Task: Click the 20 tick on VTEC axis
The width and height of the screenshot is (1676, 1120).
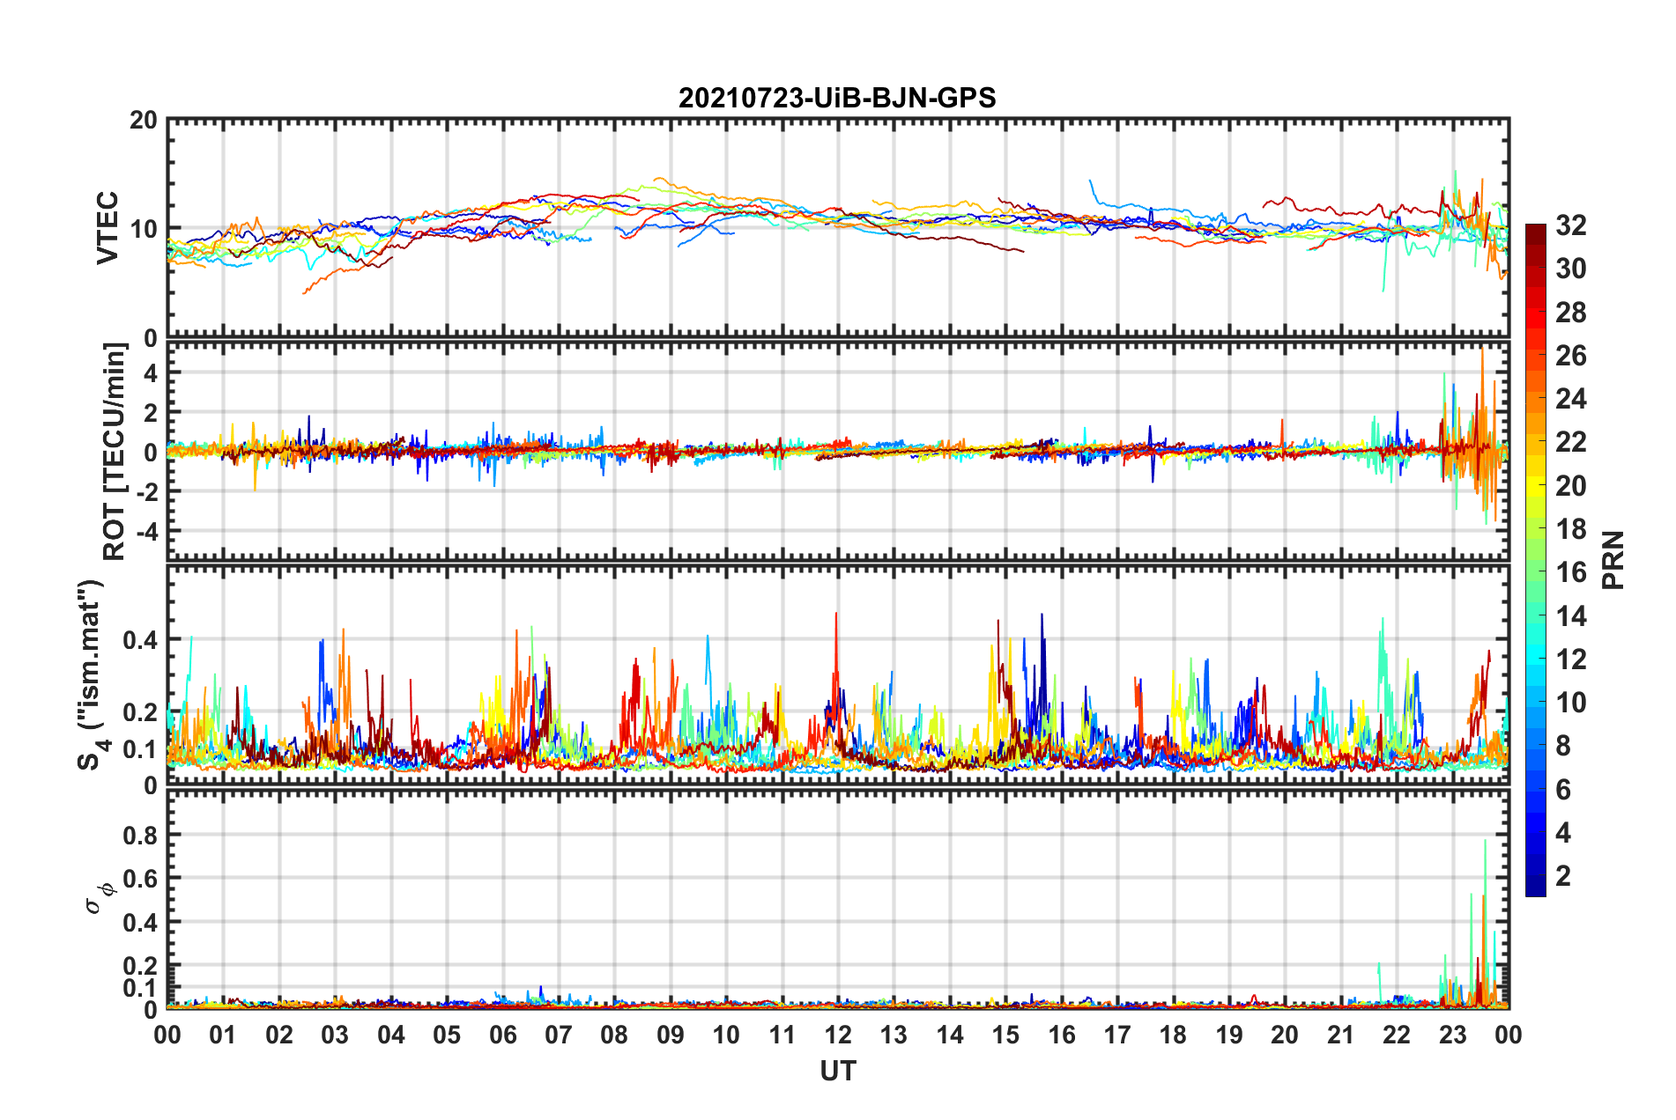Action: coord(143,121)
